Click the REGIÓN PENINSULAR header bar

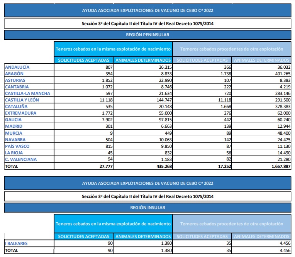pyautogui.click(x=147, y=35)
